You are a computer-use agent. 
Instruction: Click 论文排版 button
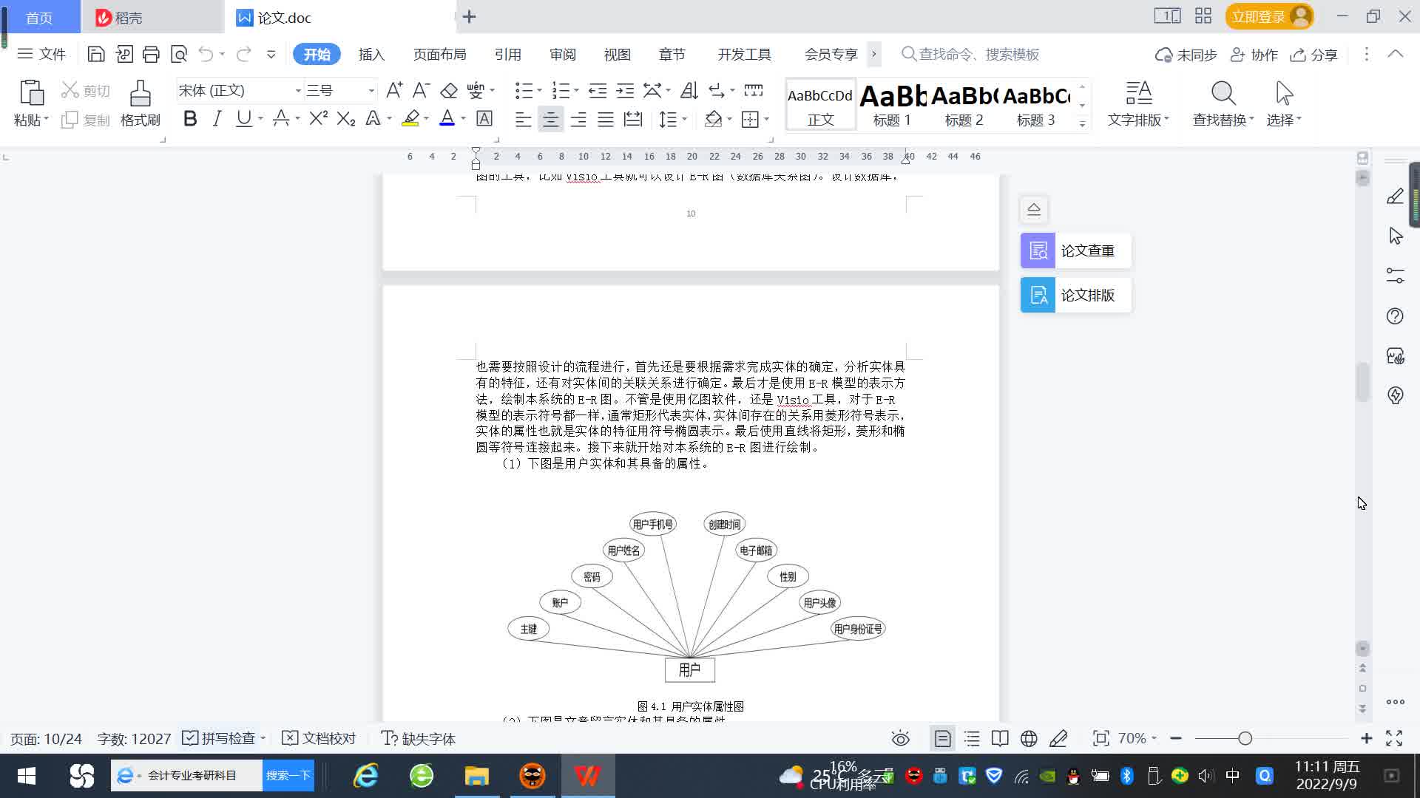tap(1076, 295)
